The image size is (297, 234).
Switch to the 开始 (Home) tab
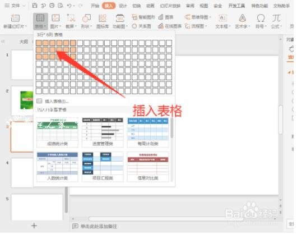coord(95,6)
